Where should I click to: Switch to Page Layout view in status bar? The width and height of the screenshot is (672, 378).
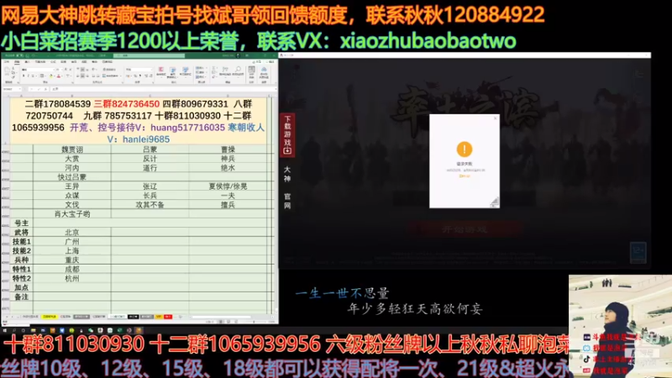[228, 322]
